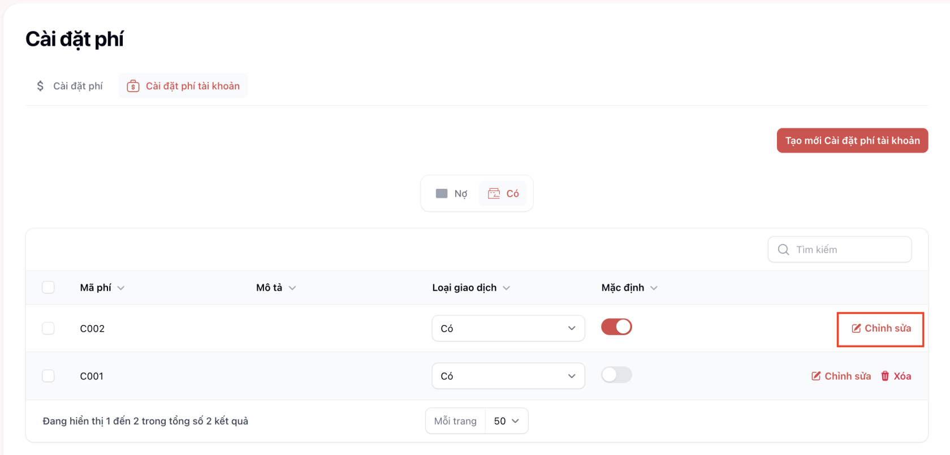950x455 pixels.
Task: Tick the checkbox for row C002
Action: pyautogui.click(x=49, y=328)
